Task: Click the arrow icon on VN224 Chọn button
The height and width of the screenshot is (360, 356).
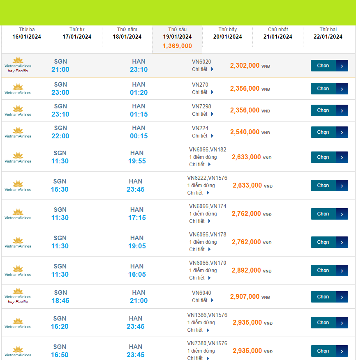Action: [342, 132]
